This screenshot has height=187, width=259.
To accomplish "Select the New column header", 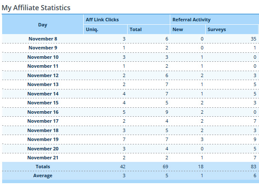I will point(178,30).
